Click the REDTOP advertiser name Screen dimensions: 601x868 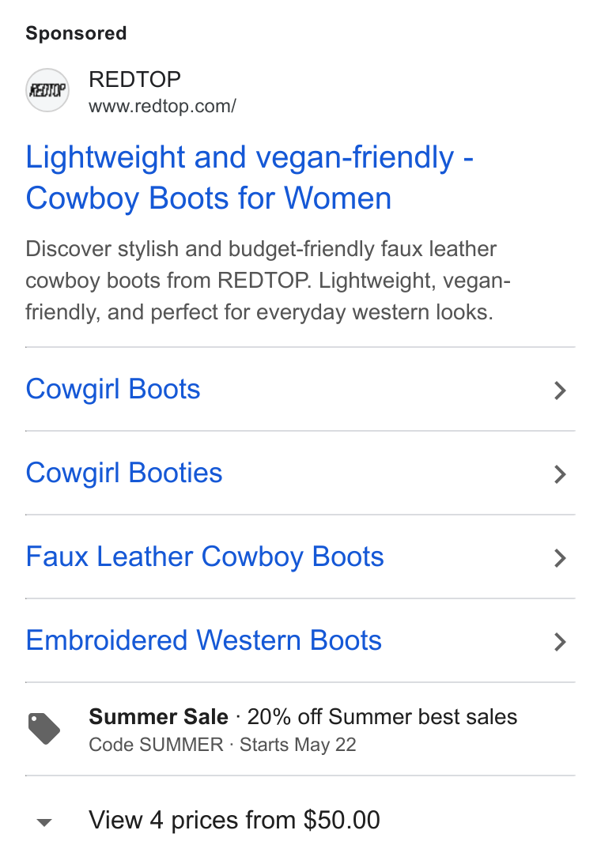(x=134, y=79)
